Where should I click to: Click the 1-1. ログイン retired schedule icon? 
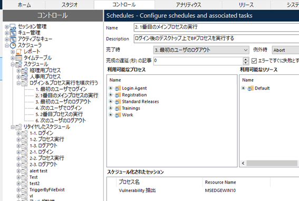(x=25, y=133)
